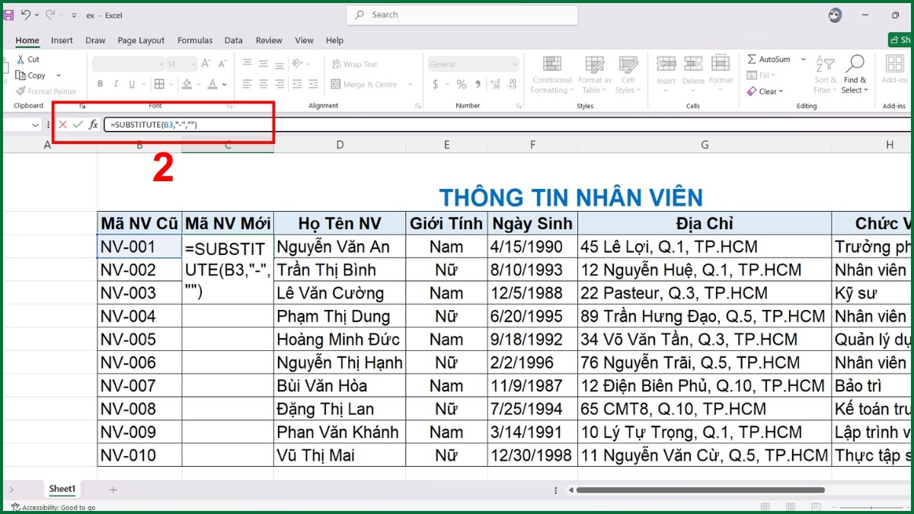
Task: Open the Fill Color dropdown arrow
Action: 198,84
